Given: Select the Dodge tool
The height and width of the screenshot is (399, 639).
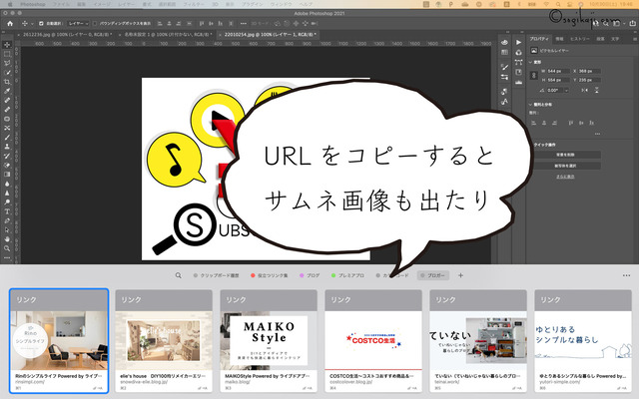Looking at the screenshot, I should 7,201.
